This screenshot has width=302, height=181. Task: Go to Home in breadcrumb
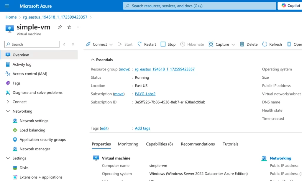(x=11, y=17)
